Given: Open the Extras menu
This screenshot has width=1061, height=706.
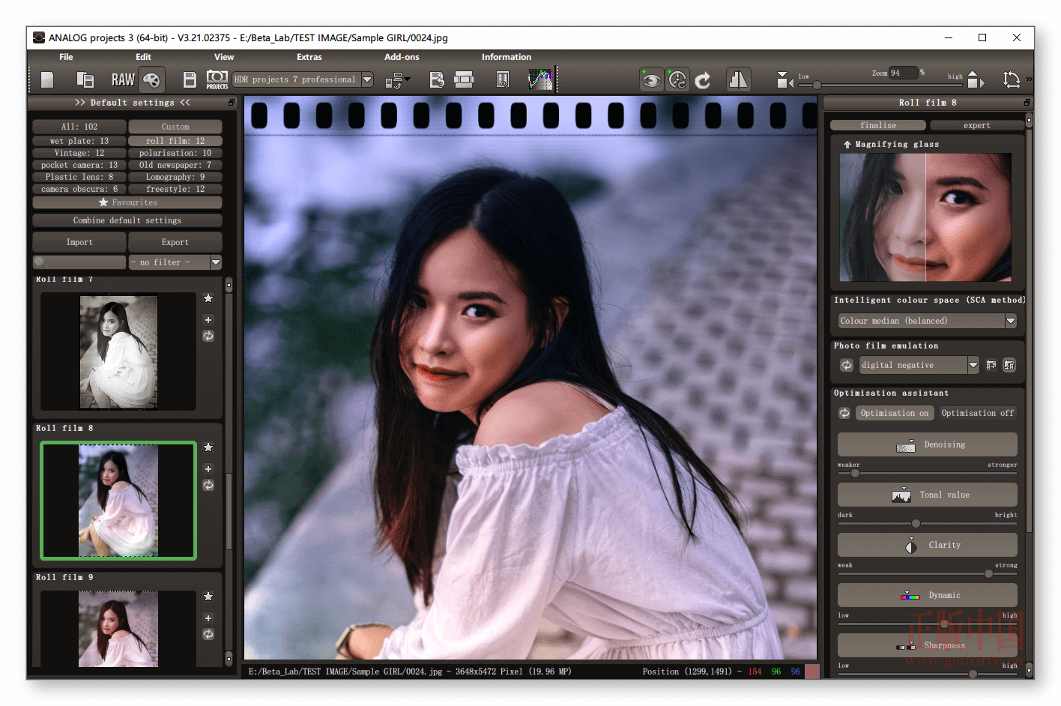Looking at the screenshot, I should coord(309,57).
